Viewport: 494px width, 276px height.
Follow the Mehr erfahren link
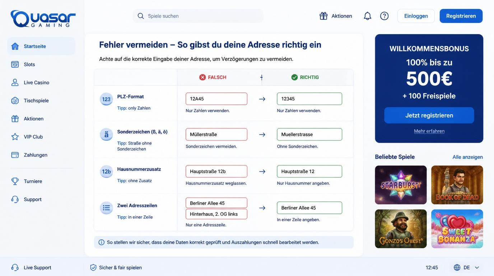(429, 131)
